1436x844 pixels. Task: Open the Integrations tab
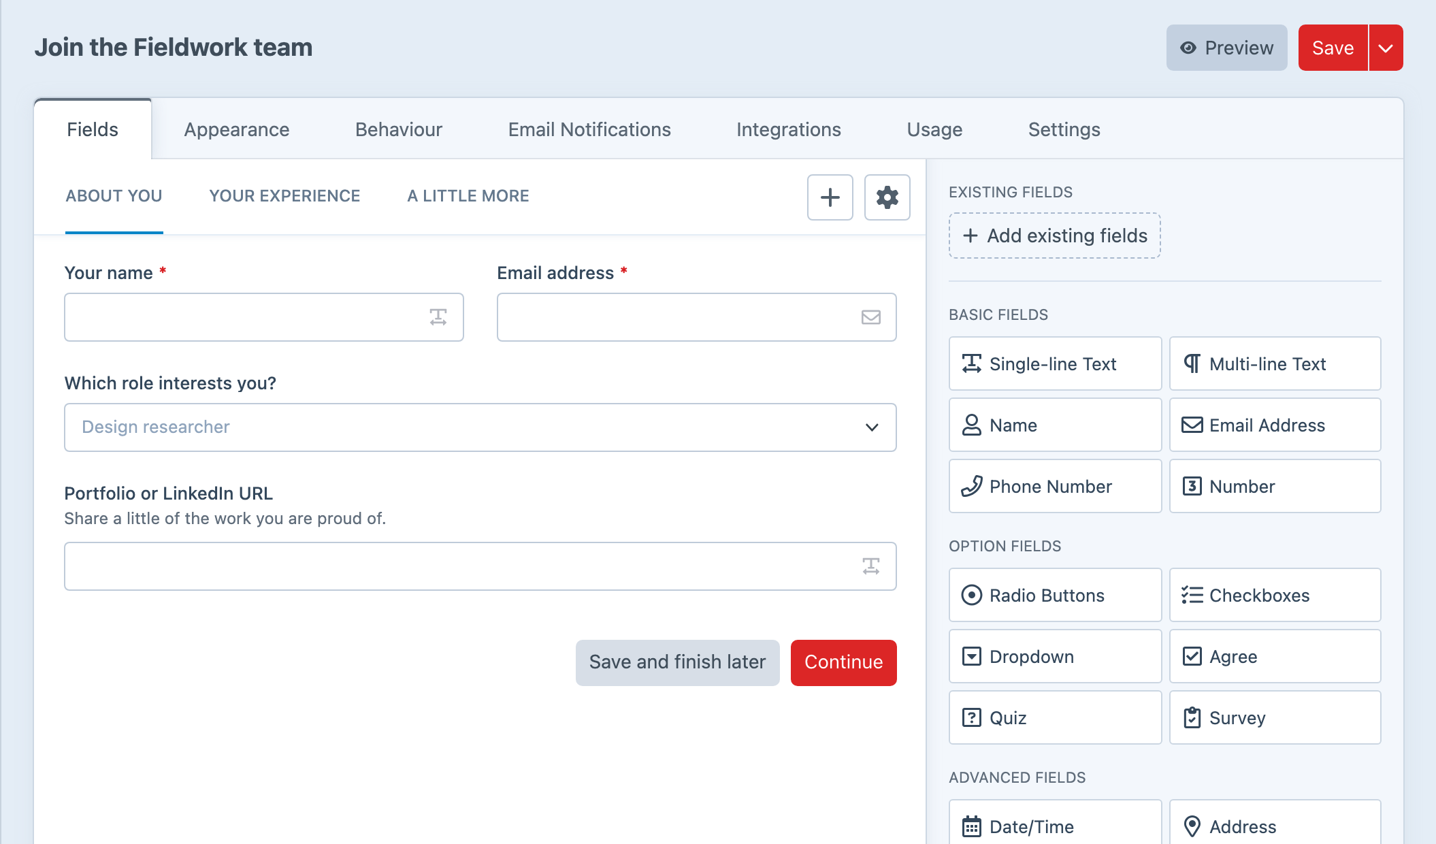click(789, 129)
